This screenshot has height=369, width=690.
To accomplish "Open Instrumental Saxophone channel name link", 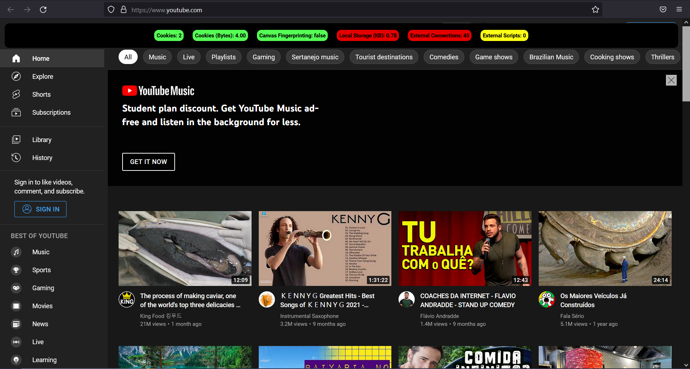I will (309, 316).
